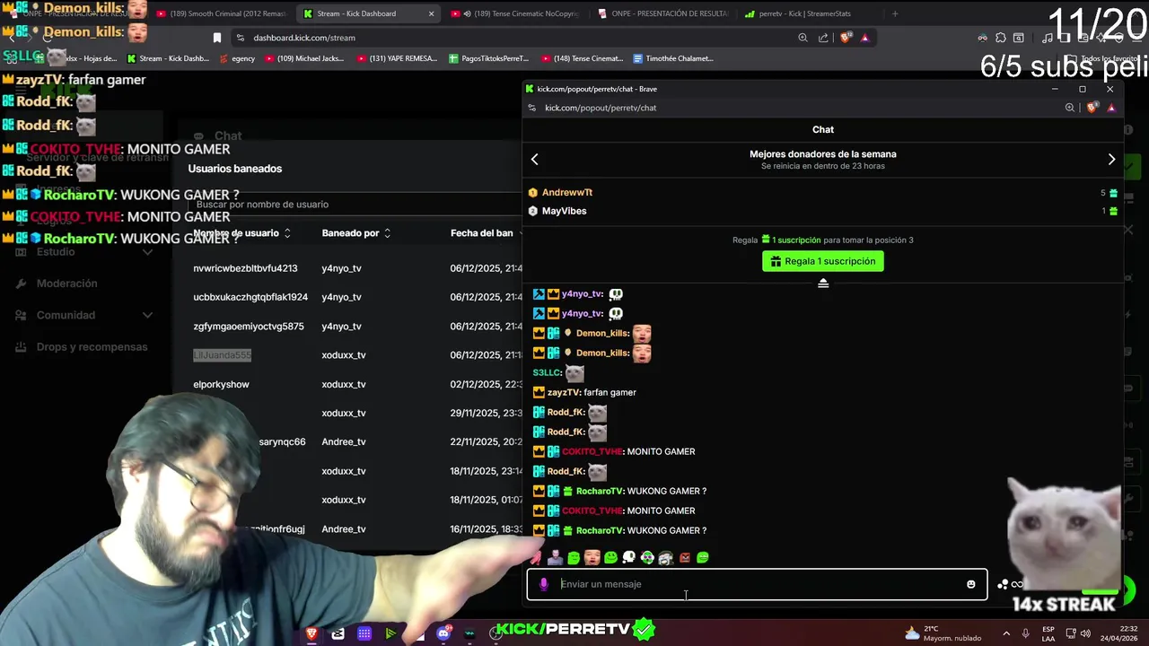Image resolution: width=1149 pixels, height=646 pixels.
Task: Open Brave Rewards icon in popout chat window
Action: coord(1111,108)
